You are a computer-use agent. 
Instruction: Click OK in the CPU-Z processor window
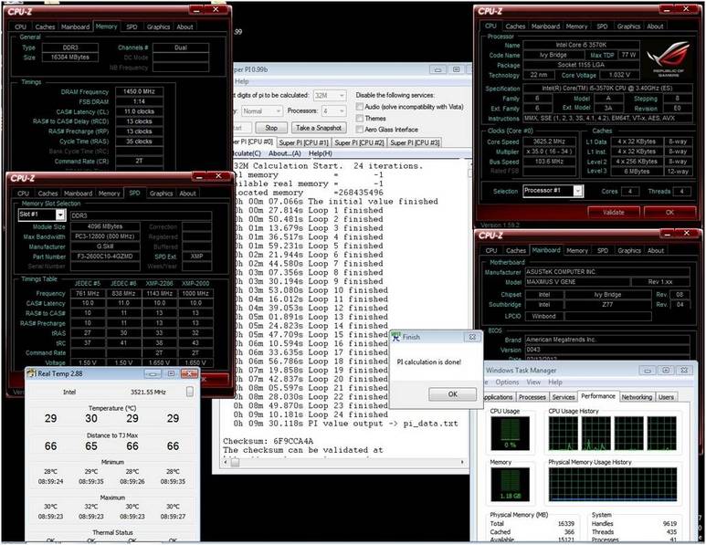pyautogui.click(x=670, y=213)
